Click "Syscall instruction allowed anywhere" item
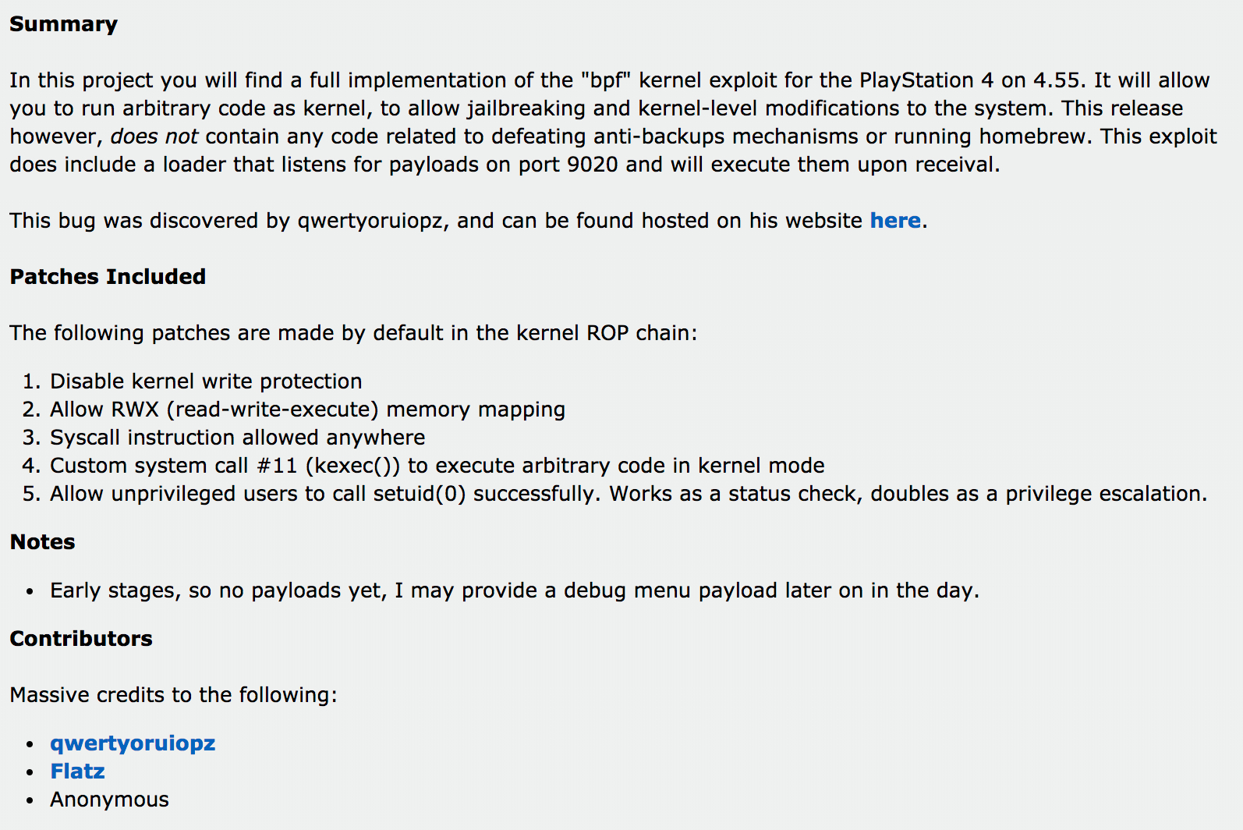Viewport: 1243px width, 830px height. click(x=237, y=438)
